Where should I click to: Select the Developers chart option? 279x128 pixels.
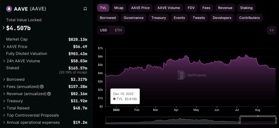click(x=222, y=18)
